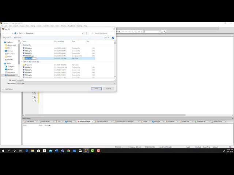Screen dimensions: 234x175
Task: Open the Code::Blocks Plugins menu
Action: 64,26
